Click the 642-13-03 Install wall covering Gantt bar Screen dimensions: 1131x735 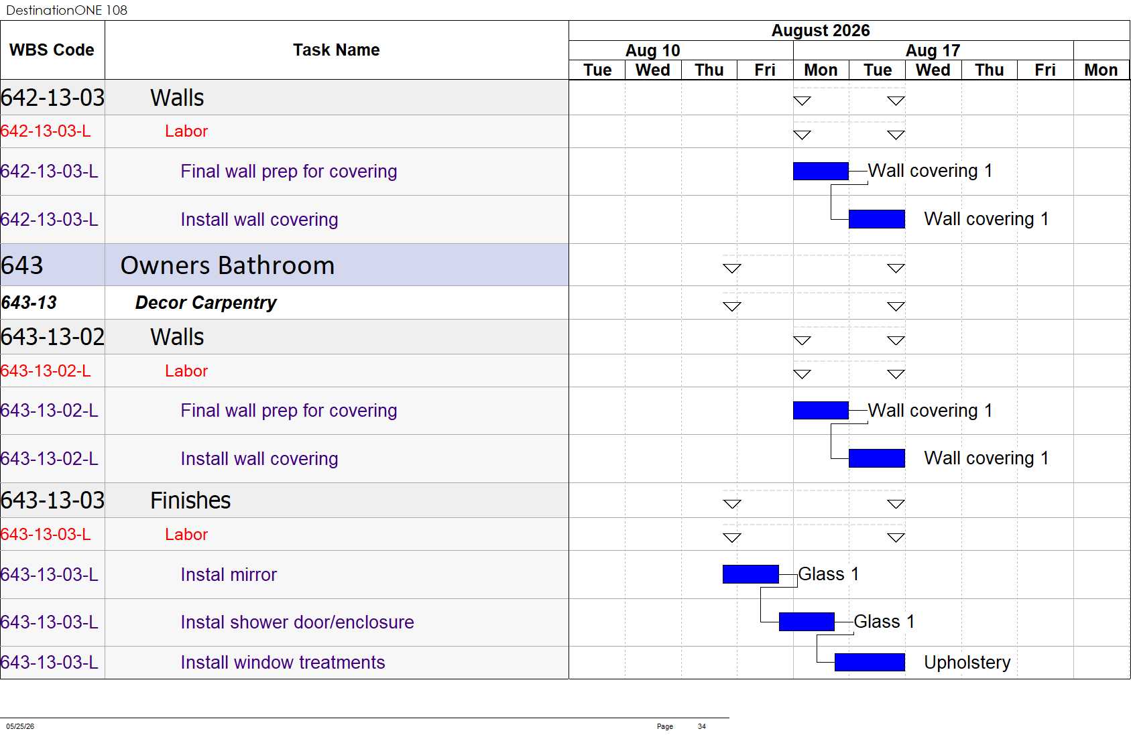pos(877,219)
